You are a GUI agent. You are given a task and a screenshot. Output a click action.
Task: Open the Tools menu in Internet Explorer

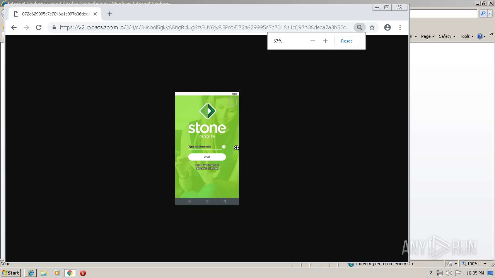(467, 36)
